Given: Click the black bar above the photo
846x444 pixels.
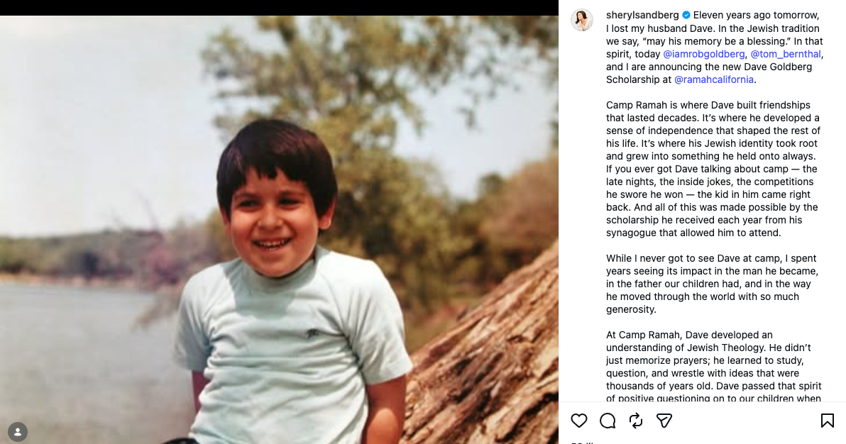Looking at the screenshot, I should point(279,8).
